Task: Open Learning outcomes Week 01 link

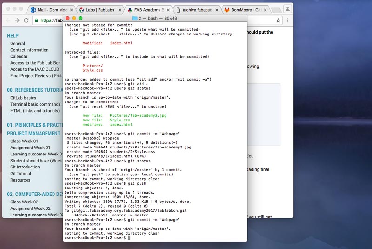Action: [37, 154]
